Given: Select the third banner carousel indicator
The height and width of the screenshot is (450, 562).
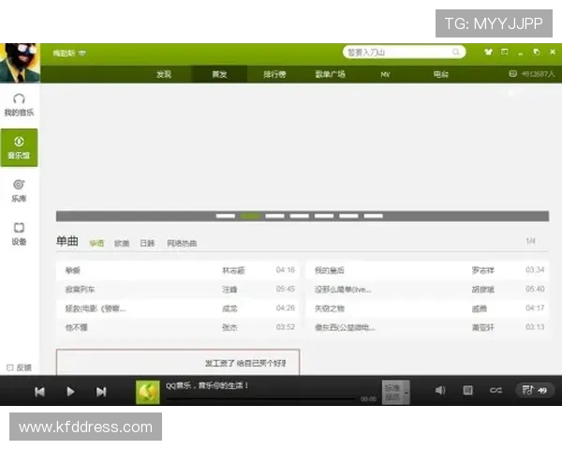Looking at the screenshot, I should [274, 216].
